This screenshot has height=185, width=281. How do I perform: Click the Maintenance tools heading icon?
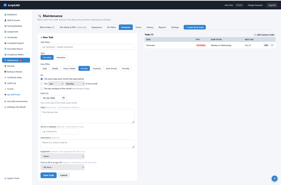40,16
